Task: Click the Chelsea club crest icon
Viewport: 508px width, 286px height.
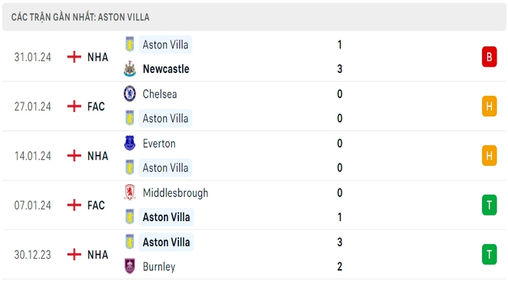Action: click(x=130, y=93)
